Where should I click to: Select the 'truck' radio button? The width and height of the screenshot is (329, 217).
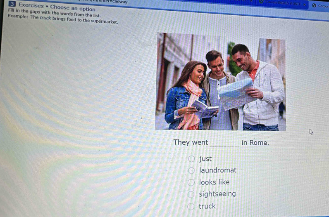pos(191,206)
